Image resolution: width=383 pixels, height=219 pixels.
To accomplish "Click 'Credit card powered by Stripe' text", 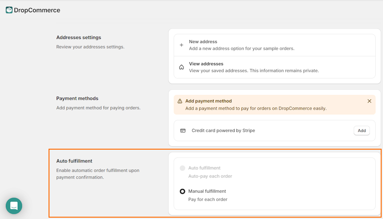I will tap(223, 131).
